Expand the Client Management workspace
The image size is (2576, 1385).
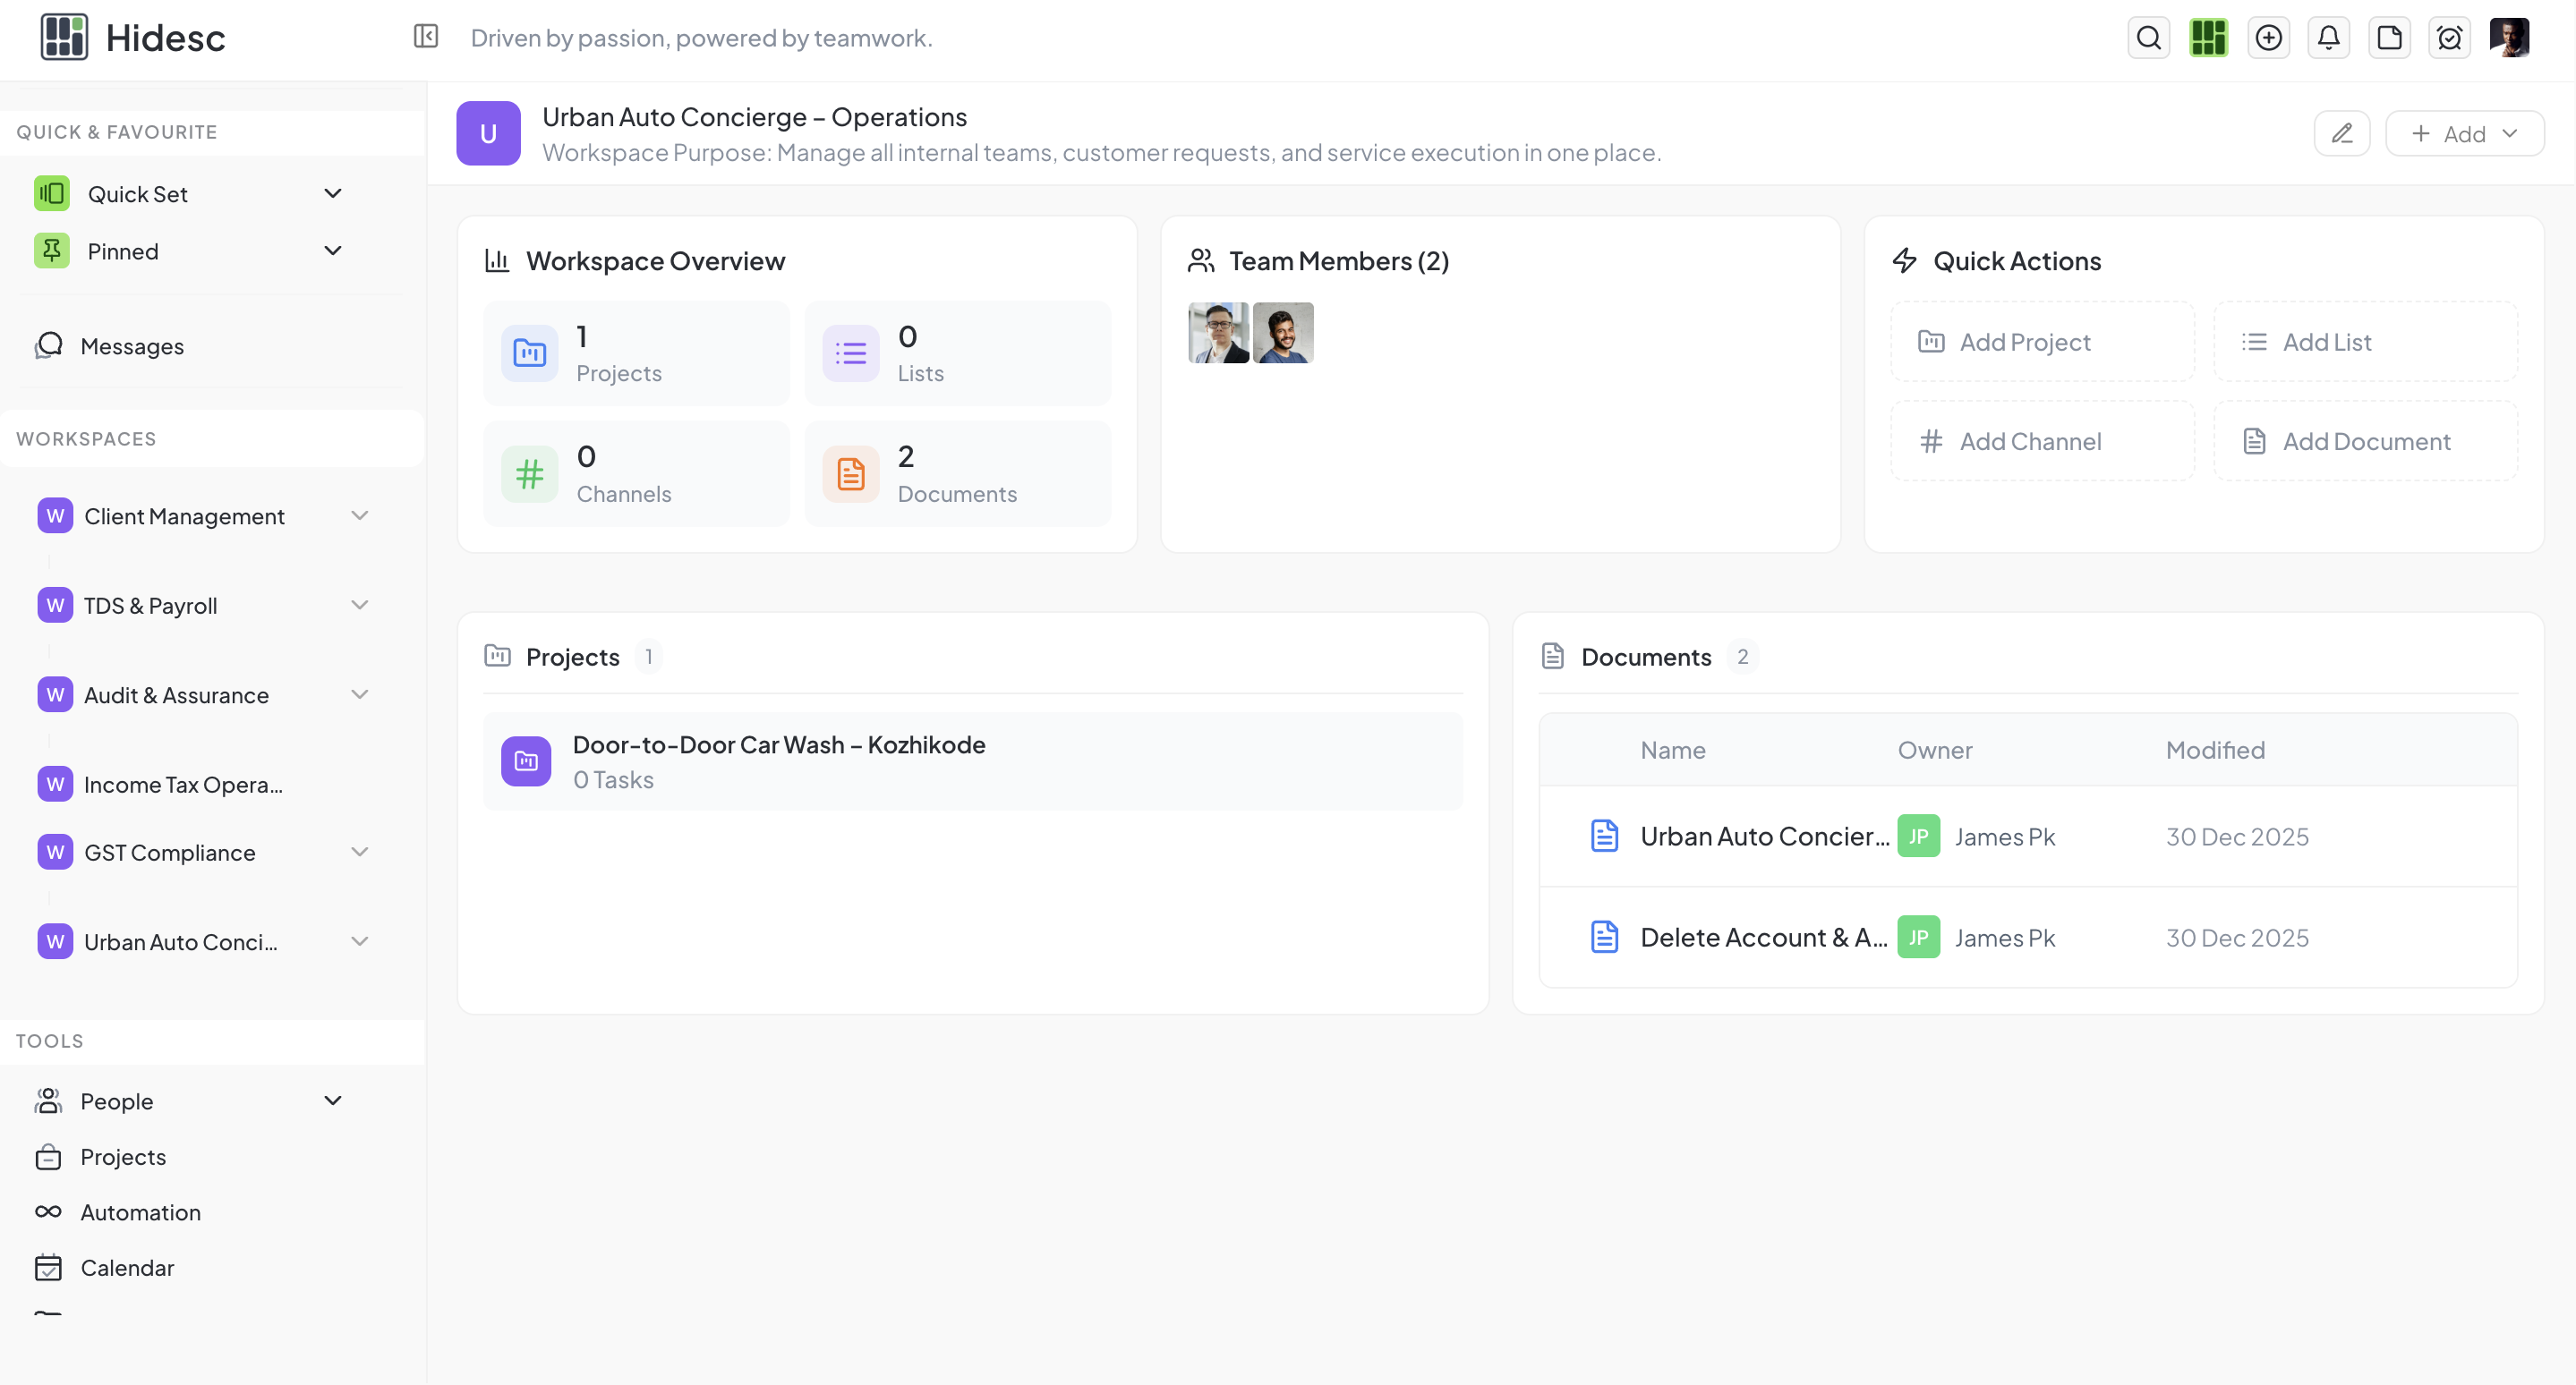pyautogui.click(x=359, y=515)
